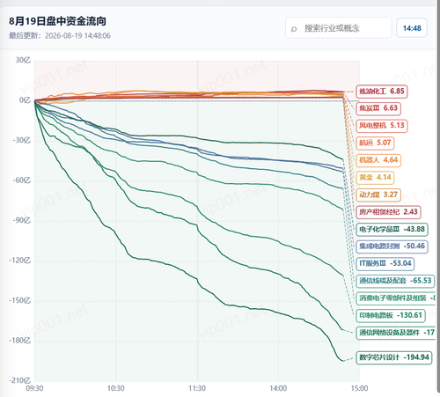The image size is (440, 397).
Task: Select the 消费电子零部件及组装 label
Action: pyautogui.click(x=395, y=298)
